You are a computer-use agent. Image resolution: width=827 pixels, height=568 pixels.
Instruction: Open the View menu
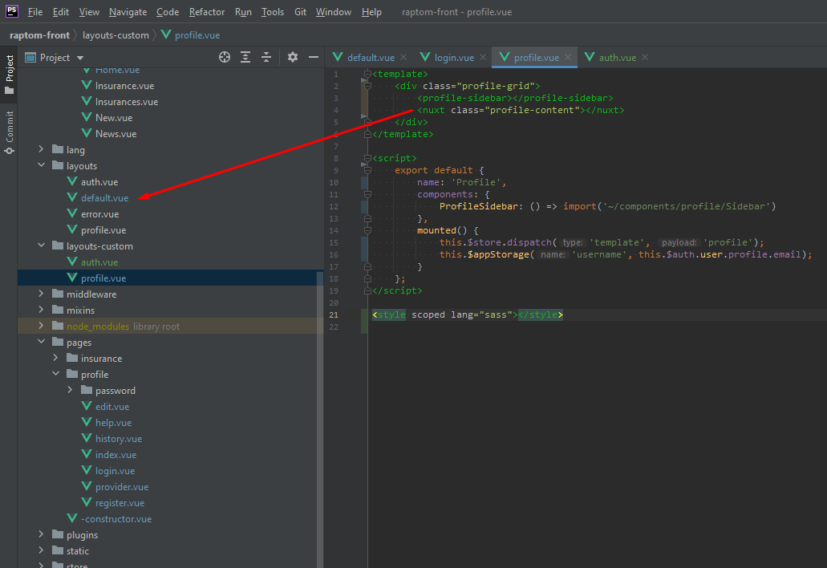coord(89,11)
